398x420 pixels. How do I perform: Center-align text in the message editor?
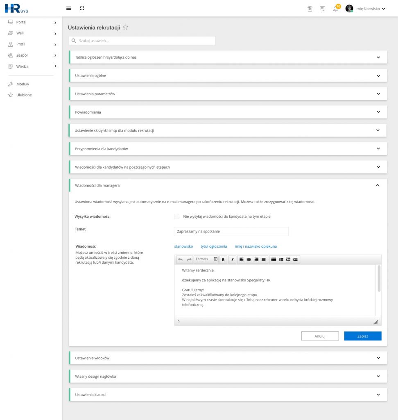[249, 259]
